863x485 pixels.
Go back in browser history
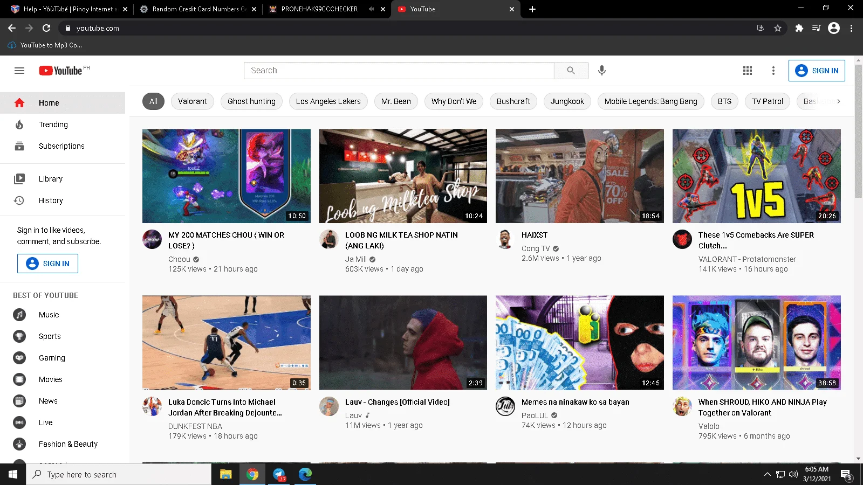[x=12, y=28]
